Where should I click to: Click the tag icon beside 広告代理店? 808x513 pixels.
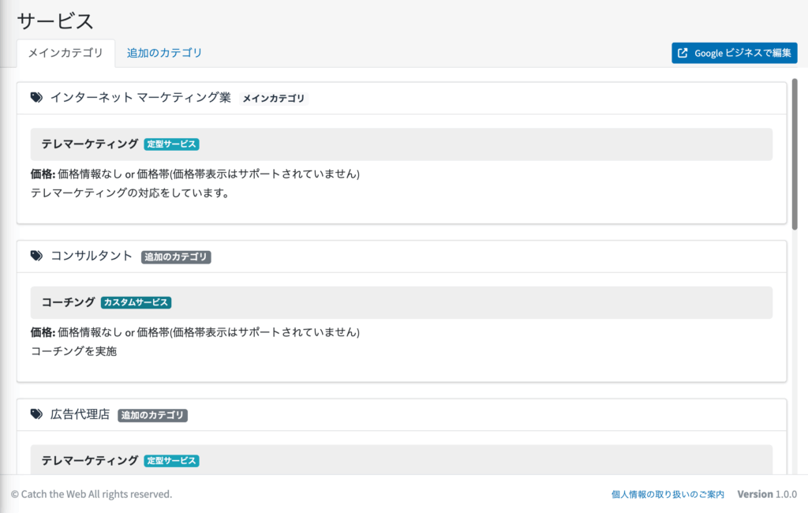36,414
